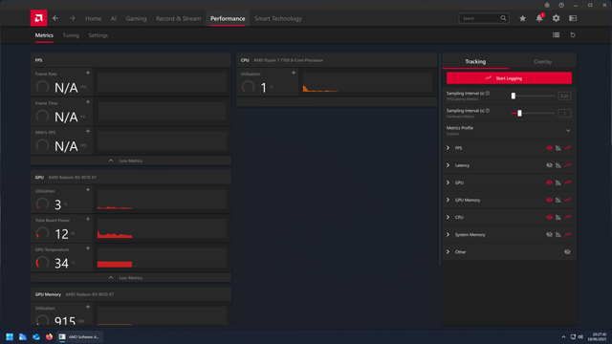Click info icon beside FPS/Latency Sampling Interval
Image resolution: width=612 pixels, height=344 pixels.
[x=488, y=94]
